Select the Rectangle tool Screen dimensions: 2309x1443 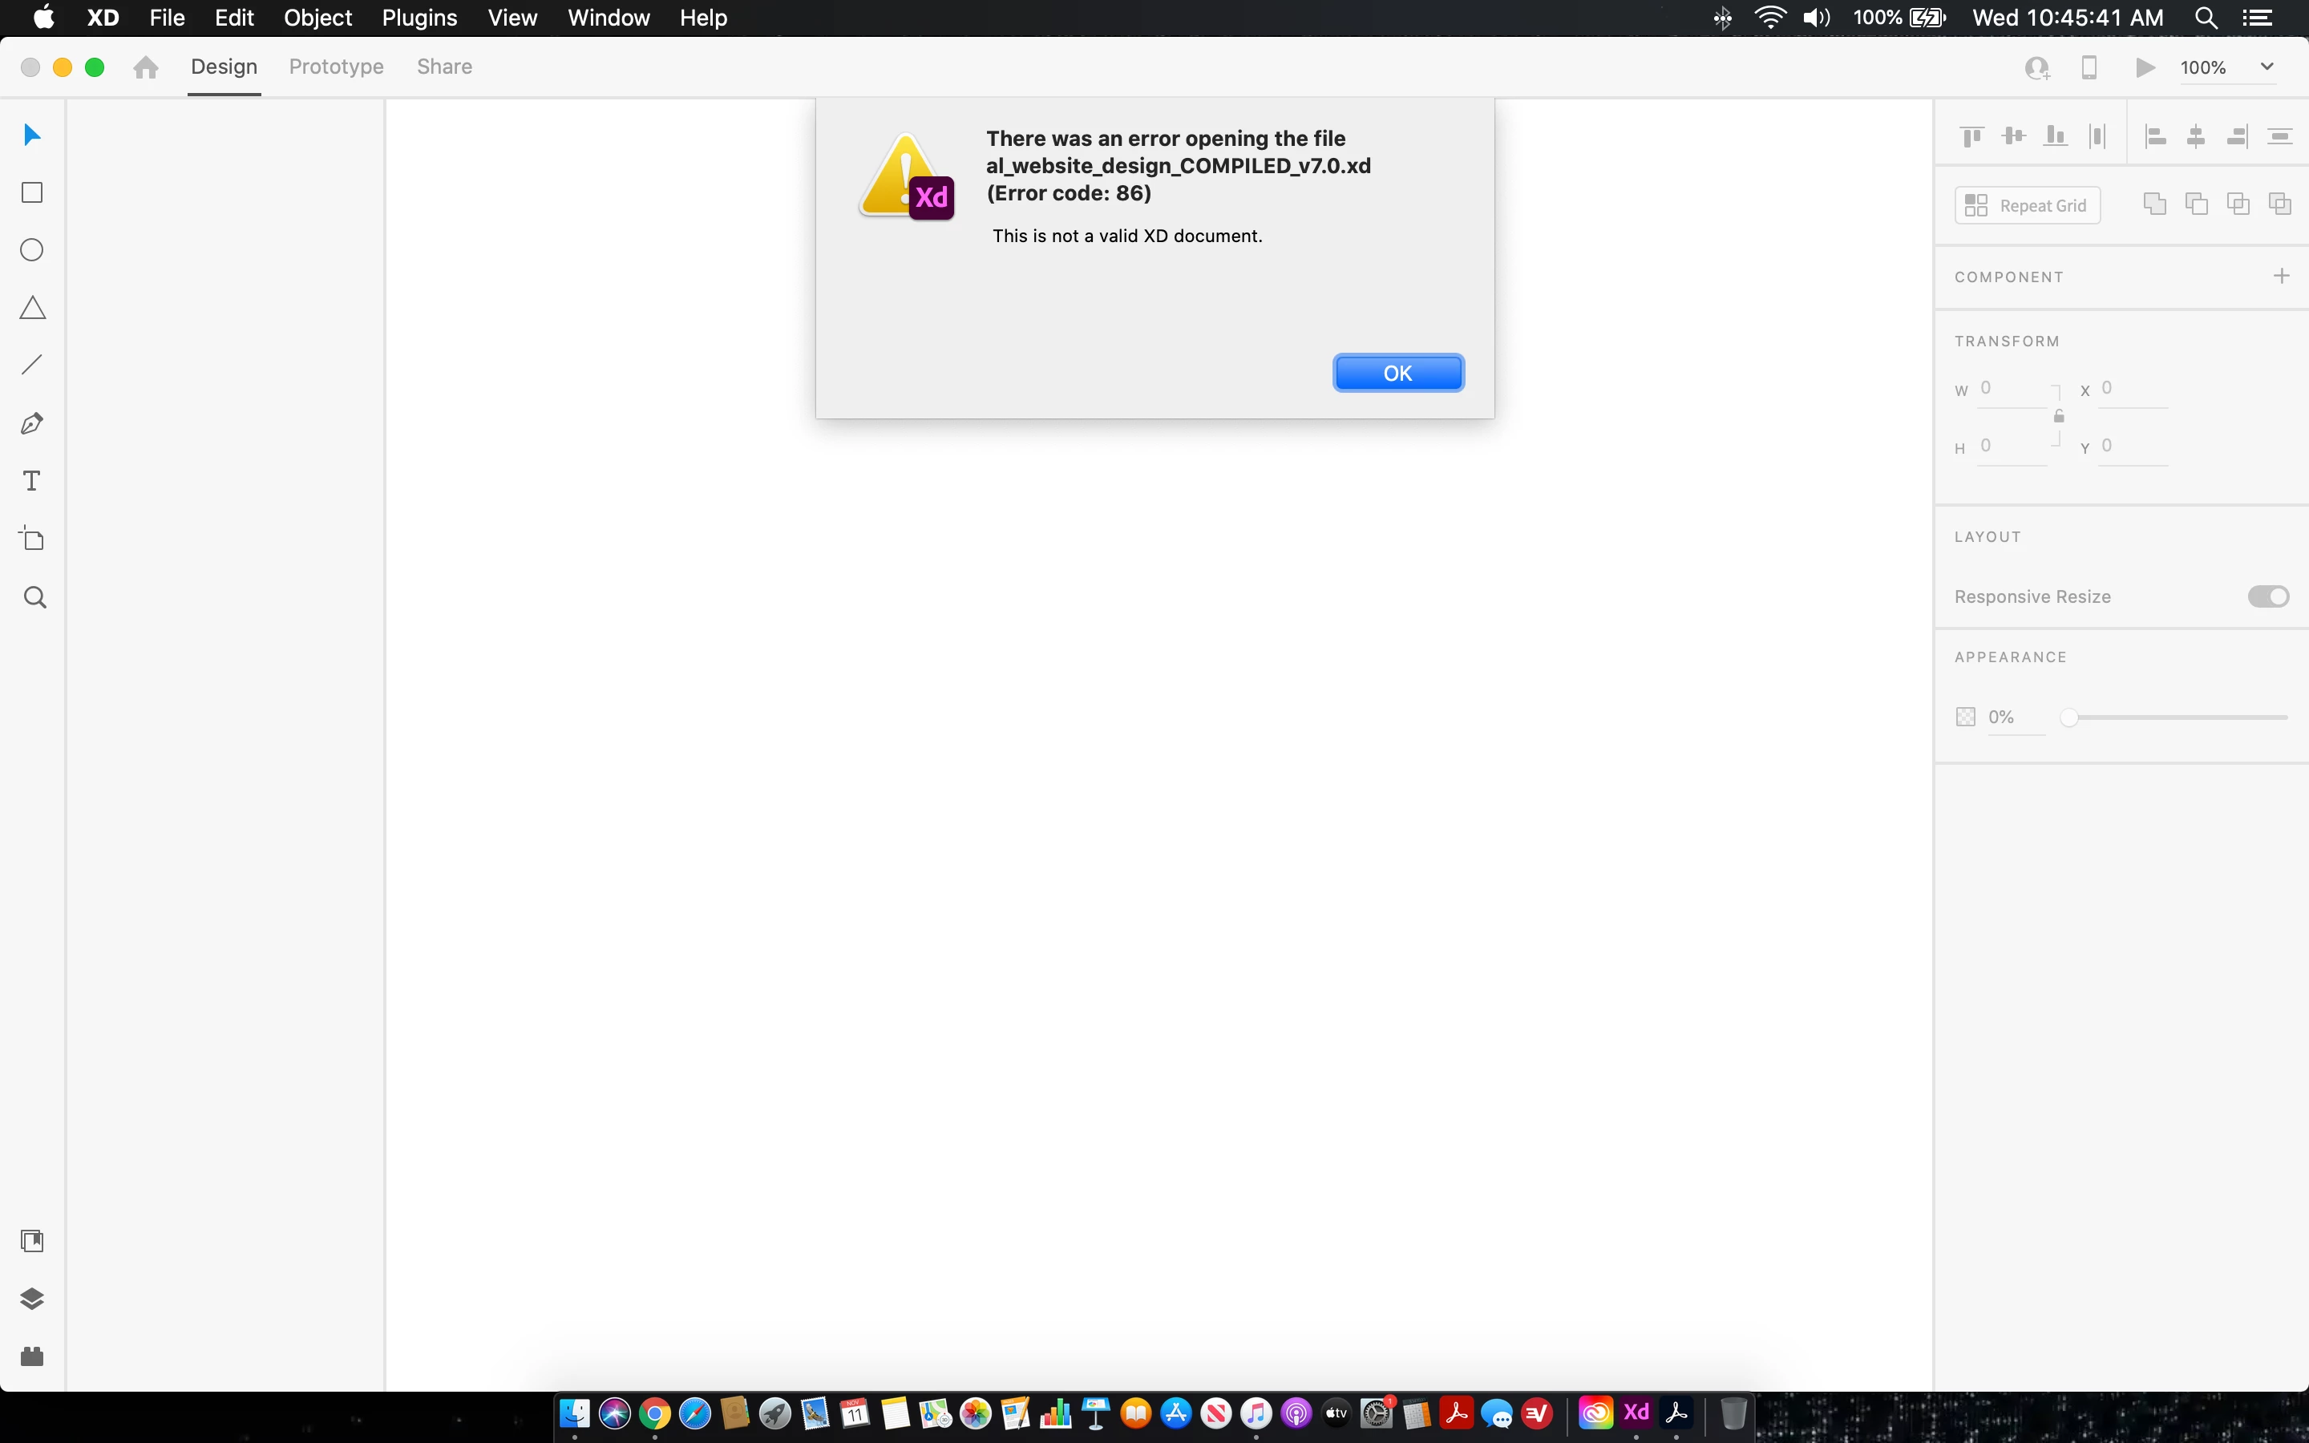pyautogui.click(x=32, y=192)
